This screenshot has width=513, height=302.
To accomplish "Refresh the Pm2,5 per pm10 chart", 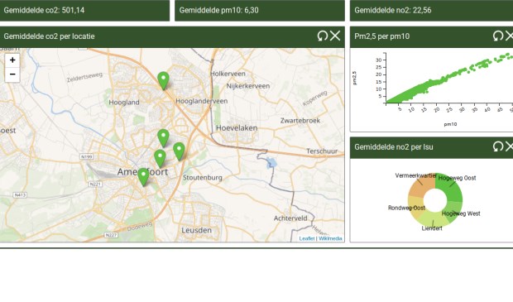I will 498,36.
